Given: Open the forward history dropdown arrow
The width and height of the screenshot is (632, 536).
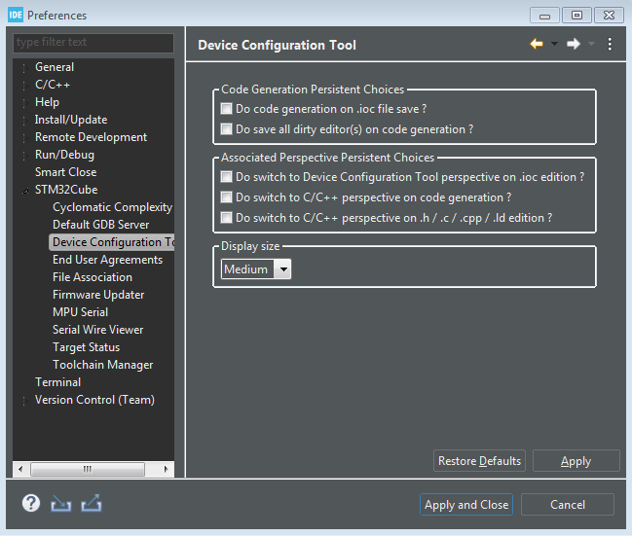Looking at the screenshot, I should tap(591, 44).
